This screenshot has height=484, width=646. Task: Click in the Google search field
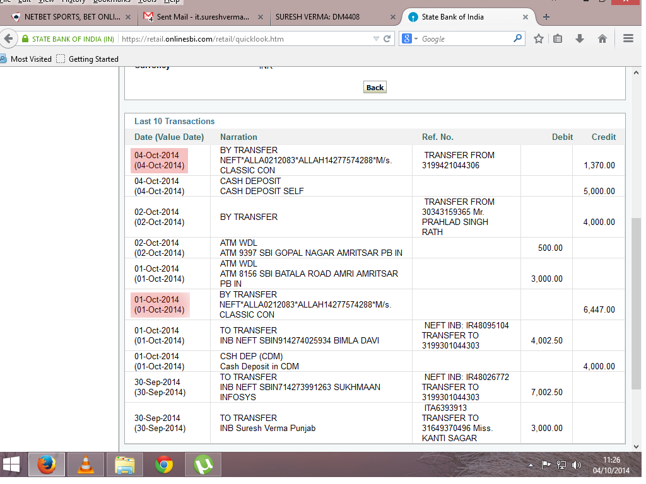(x=466, y=38)
